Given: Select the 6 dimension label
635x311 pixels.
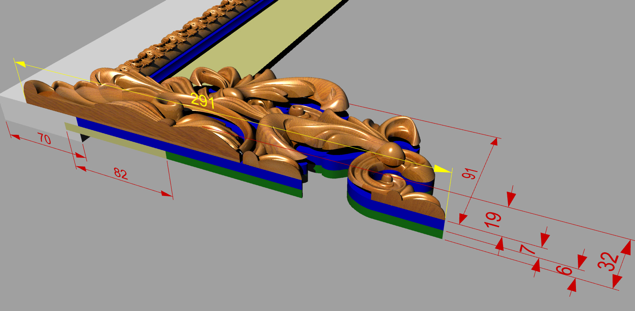Looking at the screenshot, I should (x=564, y=270).
